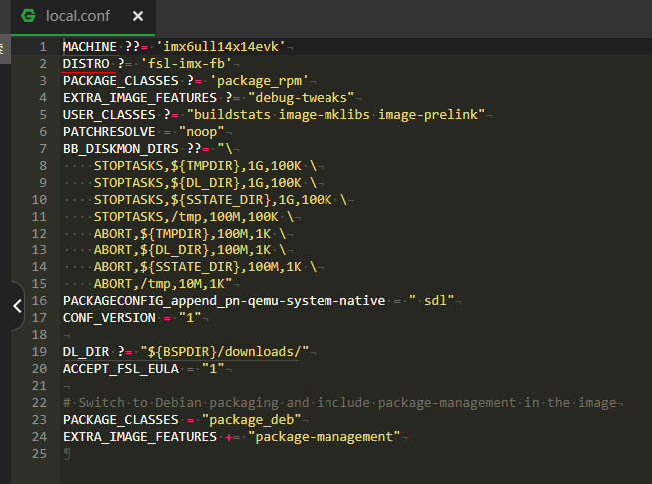Click the green file icon on local.conf tab

(x=28, y=16)
